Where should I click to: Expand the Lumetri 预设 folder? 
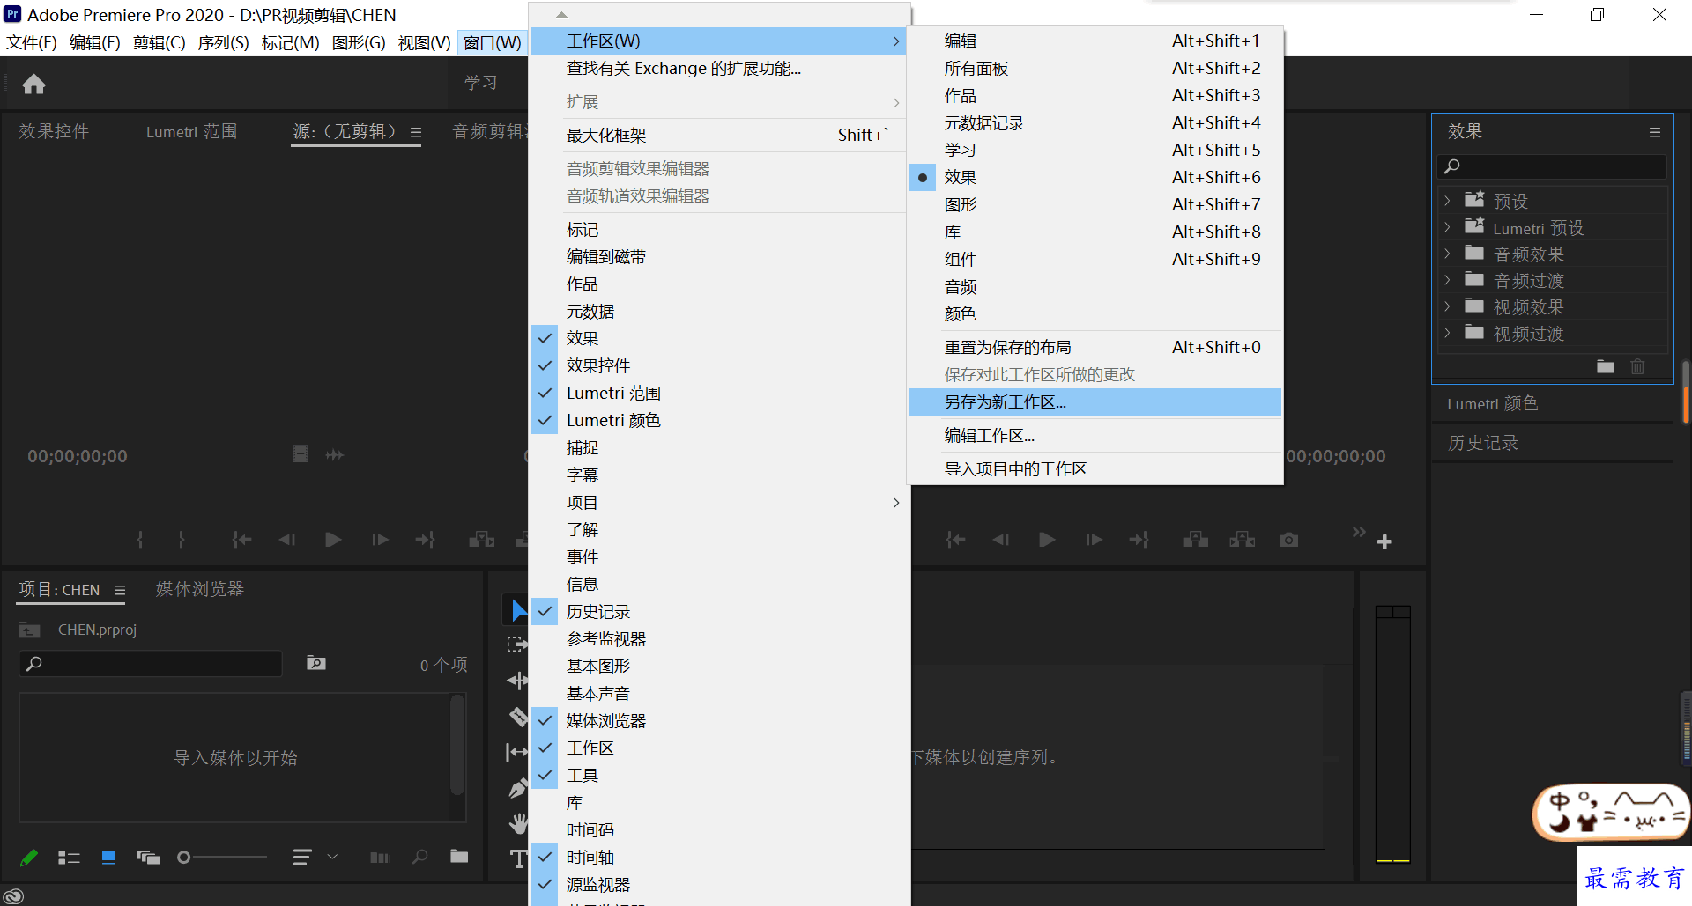[x=1447, y=227]
